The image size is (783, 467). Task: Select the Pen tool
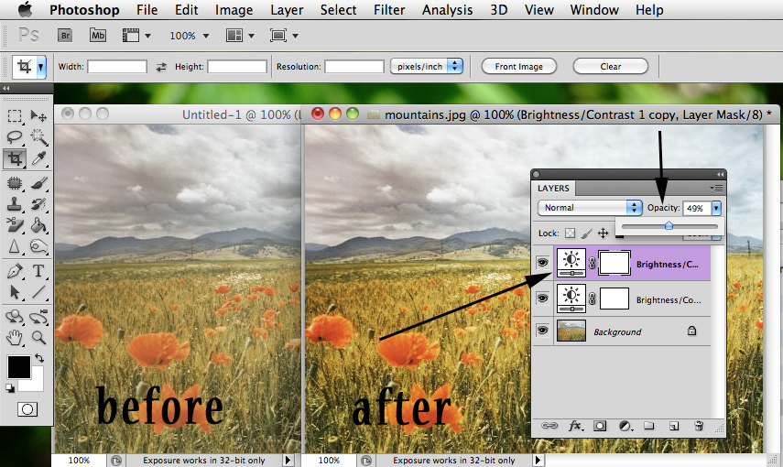15,271
